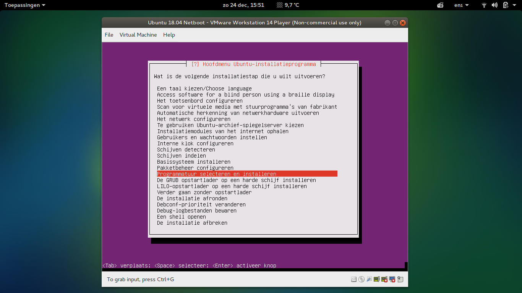The height and width of the screenshot is (293, 522).
Task: Select 'LILO-opstartlader op een harde schijf installeren'
Action: [232, 186]
